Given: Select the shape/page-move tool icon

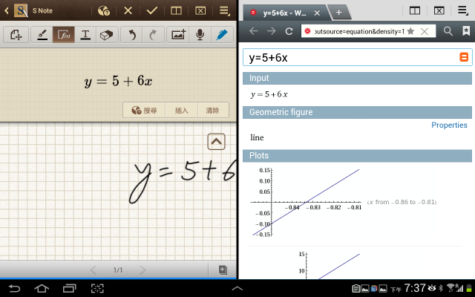Looking at the screenshot, I should point(16,35).
